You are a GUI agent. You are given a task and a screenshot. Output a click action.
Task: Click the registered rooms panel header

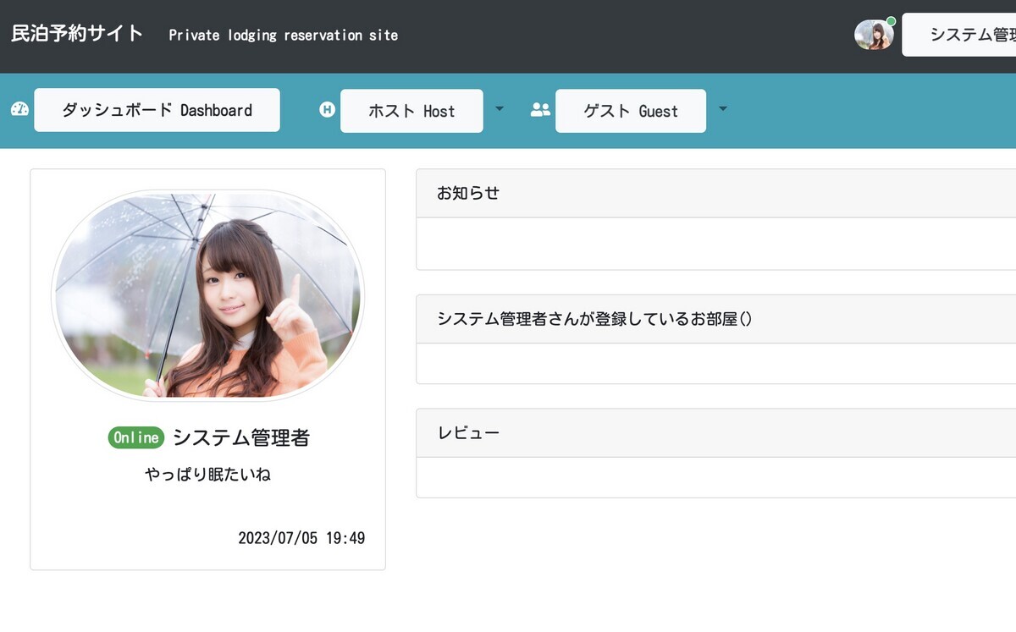[x=595, y=319]
